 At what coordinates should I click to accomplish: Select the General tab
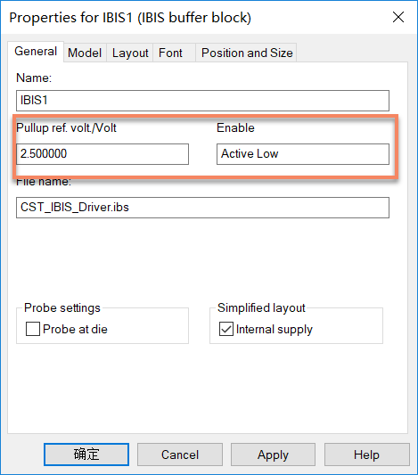coord(36,52)
